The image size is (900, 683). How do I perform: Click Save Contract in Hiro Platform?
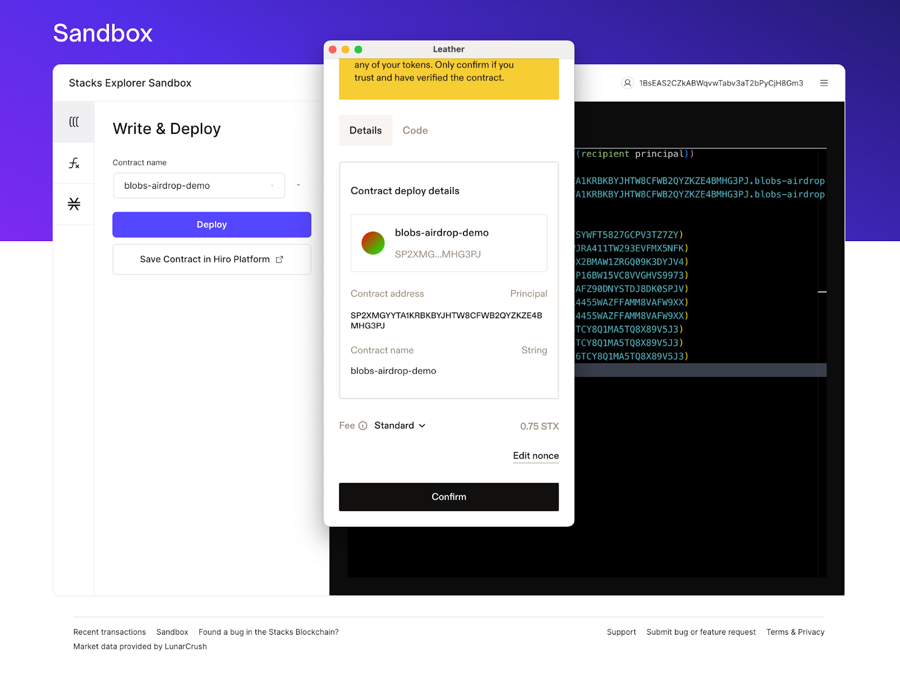211,259
